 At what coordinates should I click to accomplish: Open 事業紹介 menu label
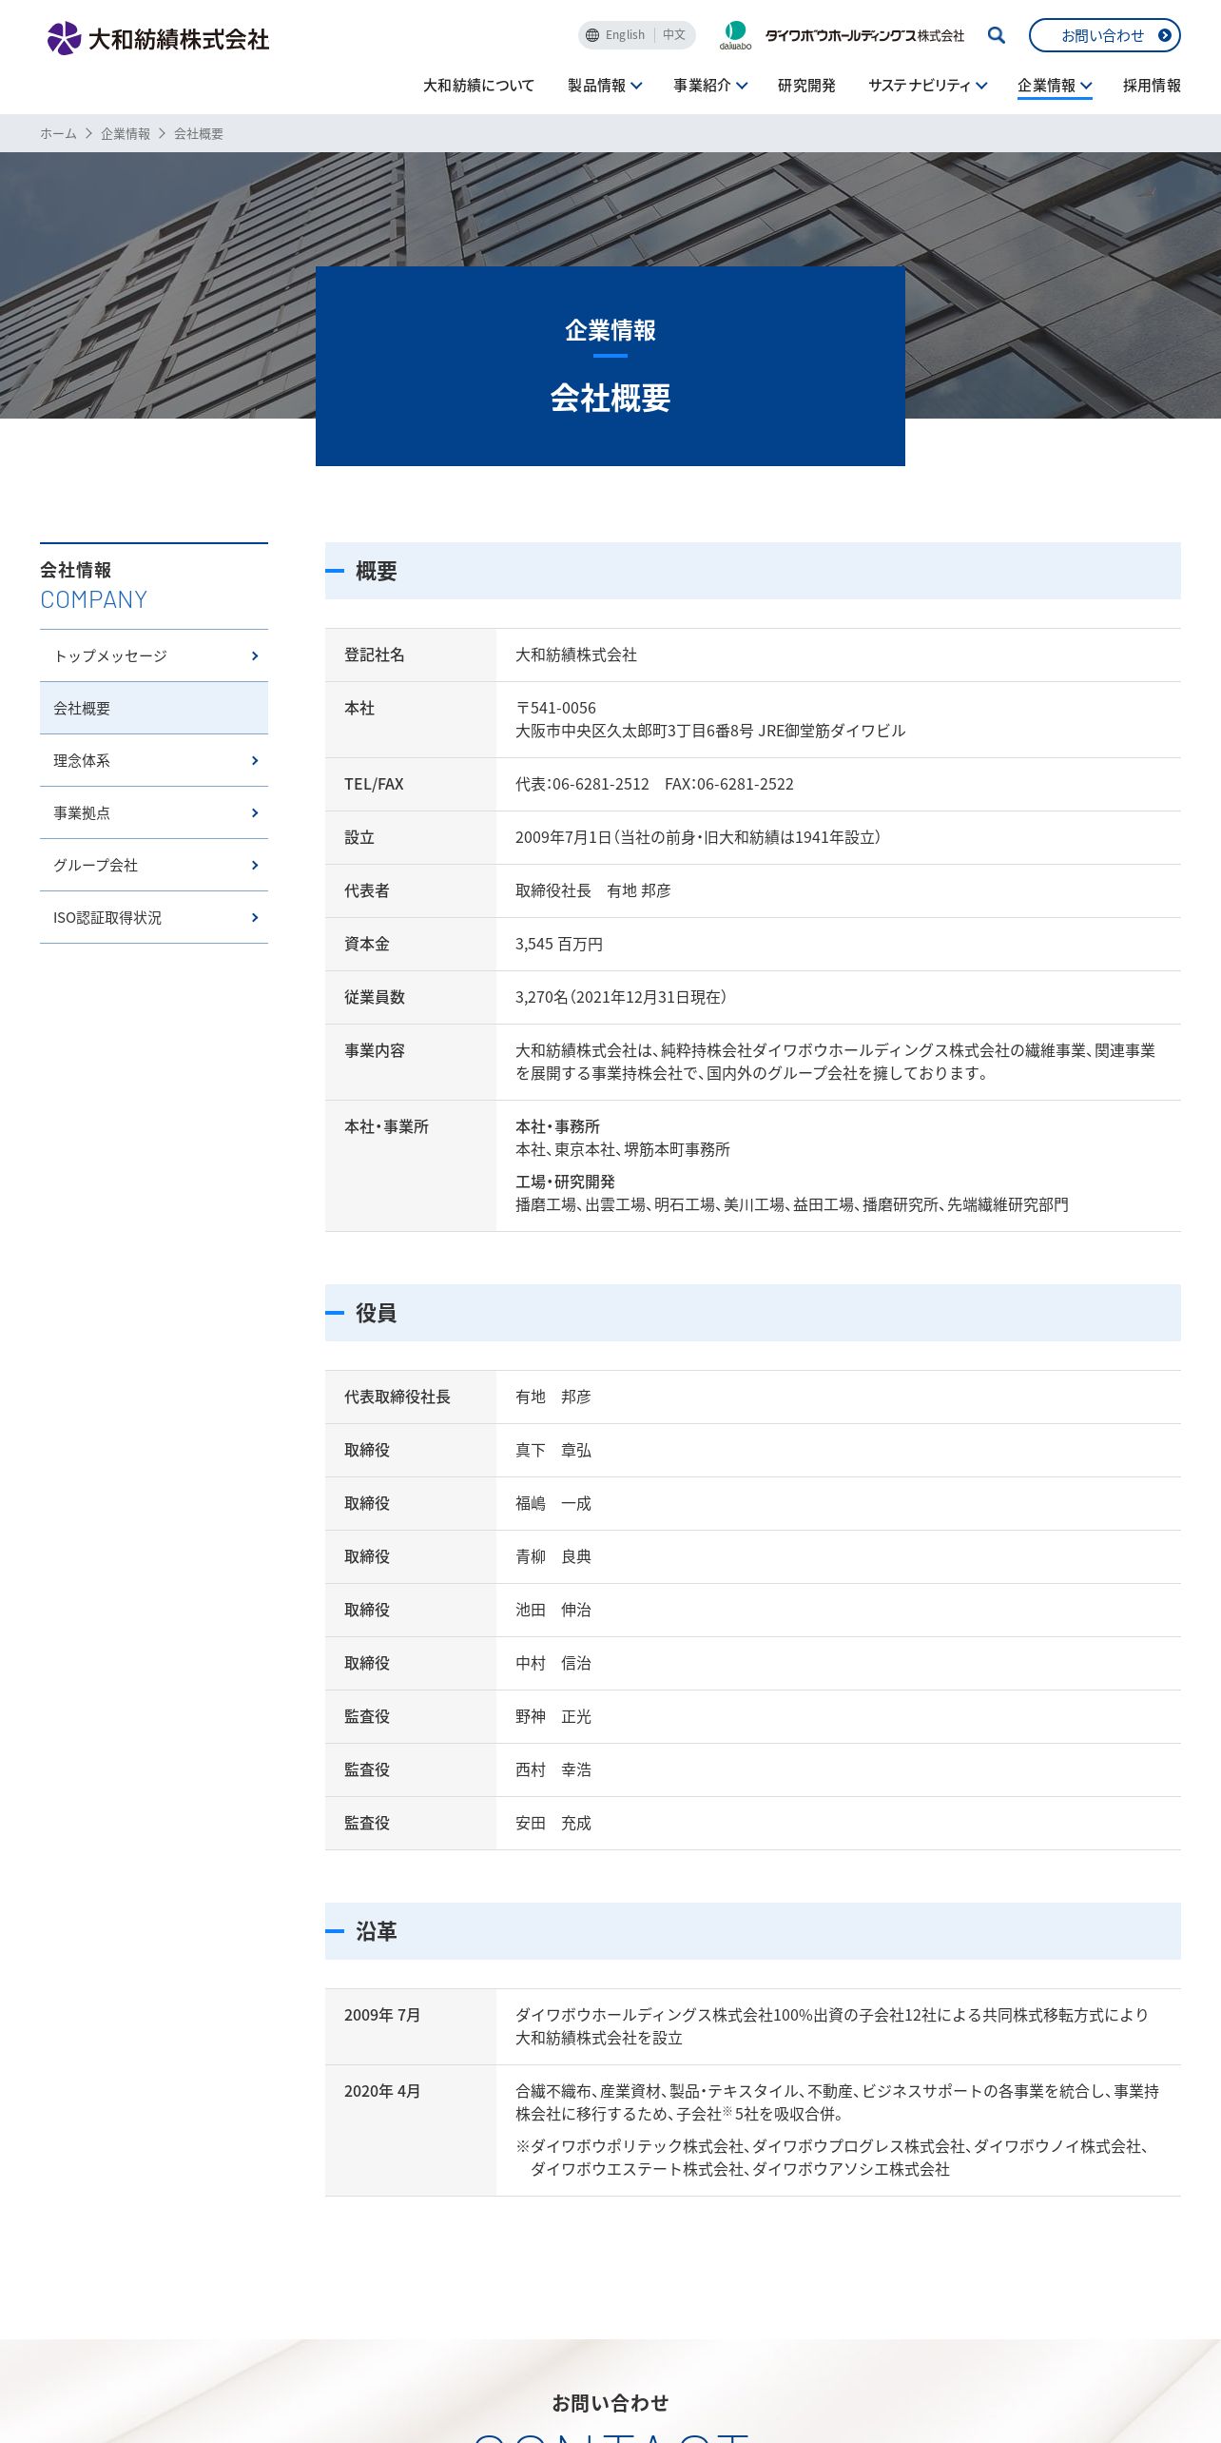[702, 86]
